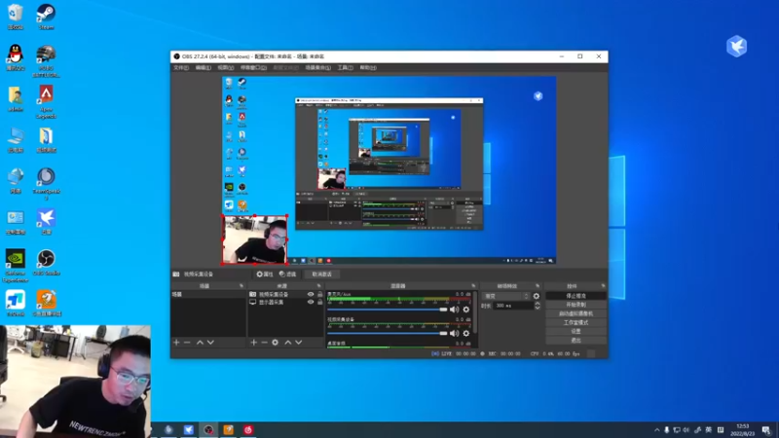
Task: Remove the selected source with the minus icon
Action: point(264,343)
